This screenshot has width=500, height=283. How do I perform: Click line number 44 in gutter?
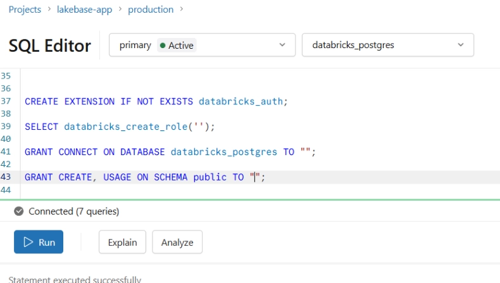pos(6,190)
